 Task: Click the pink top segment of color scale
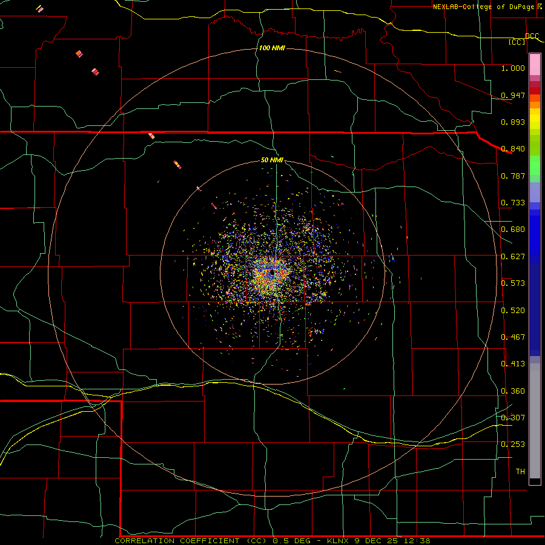[535, 65]
